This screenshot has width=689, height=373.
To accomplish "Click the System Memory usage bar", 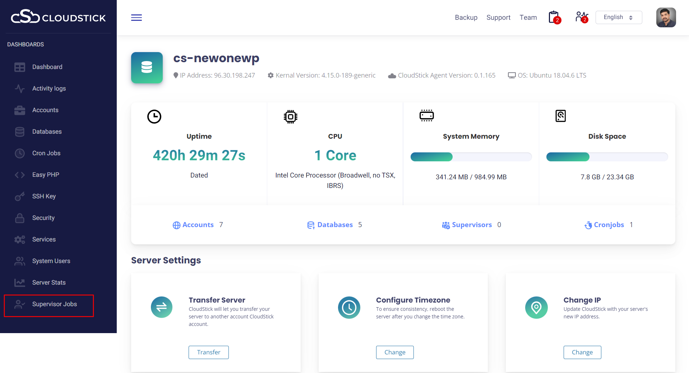I will [x=471, y=157].
